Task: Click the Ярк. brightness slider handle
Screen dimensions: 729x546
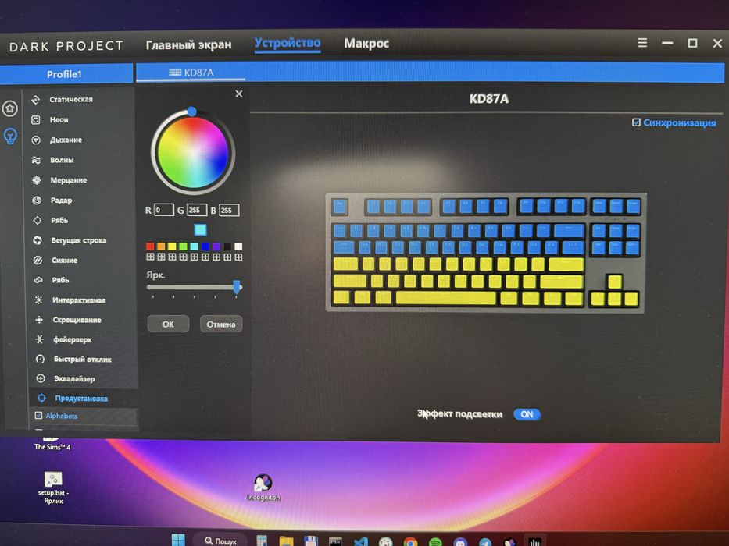Action: 237,286
